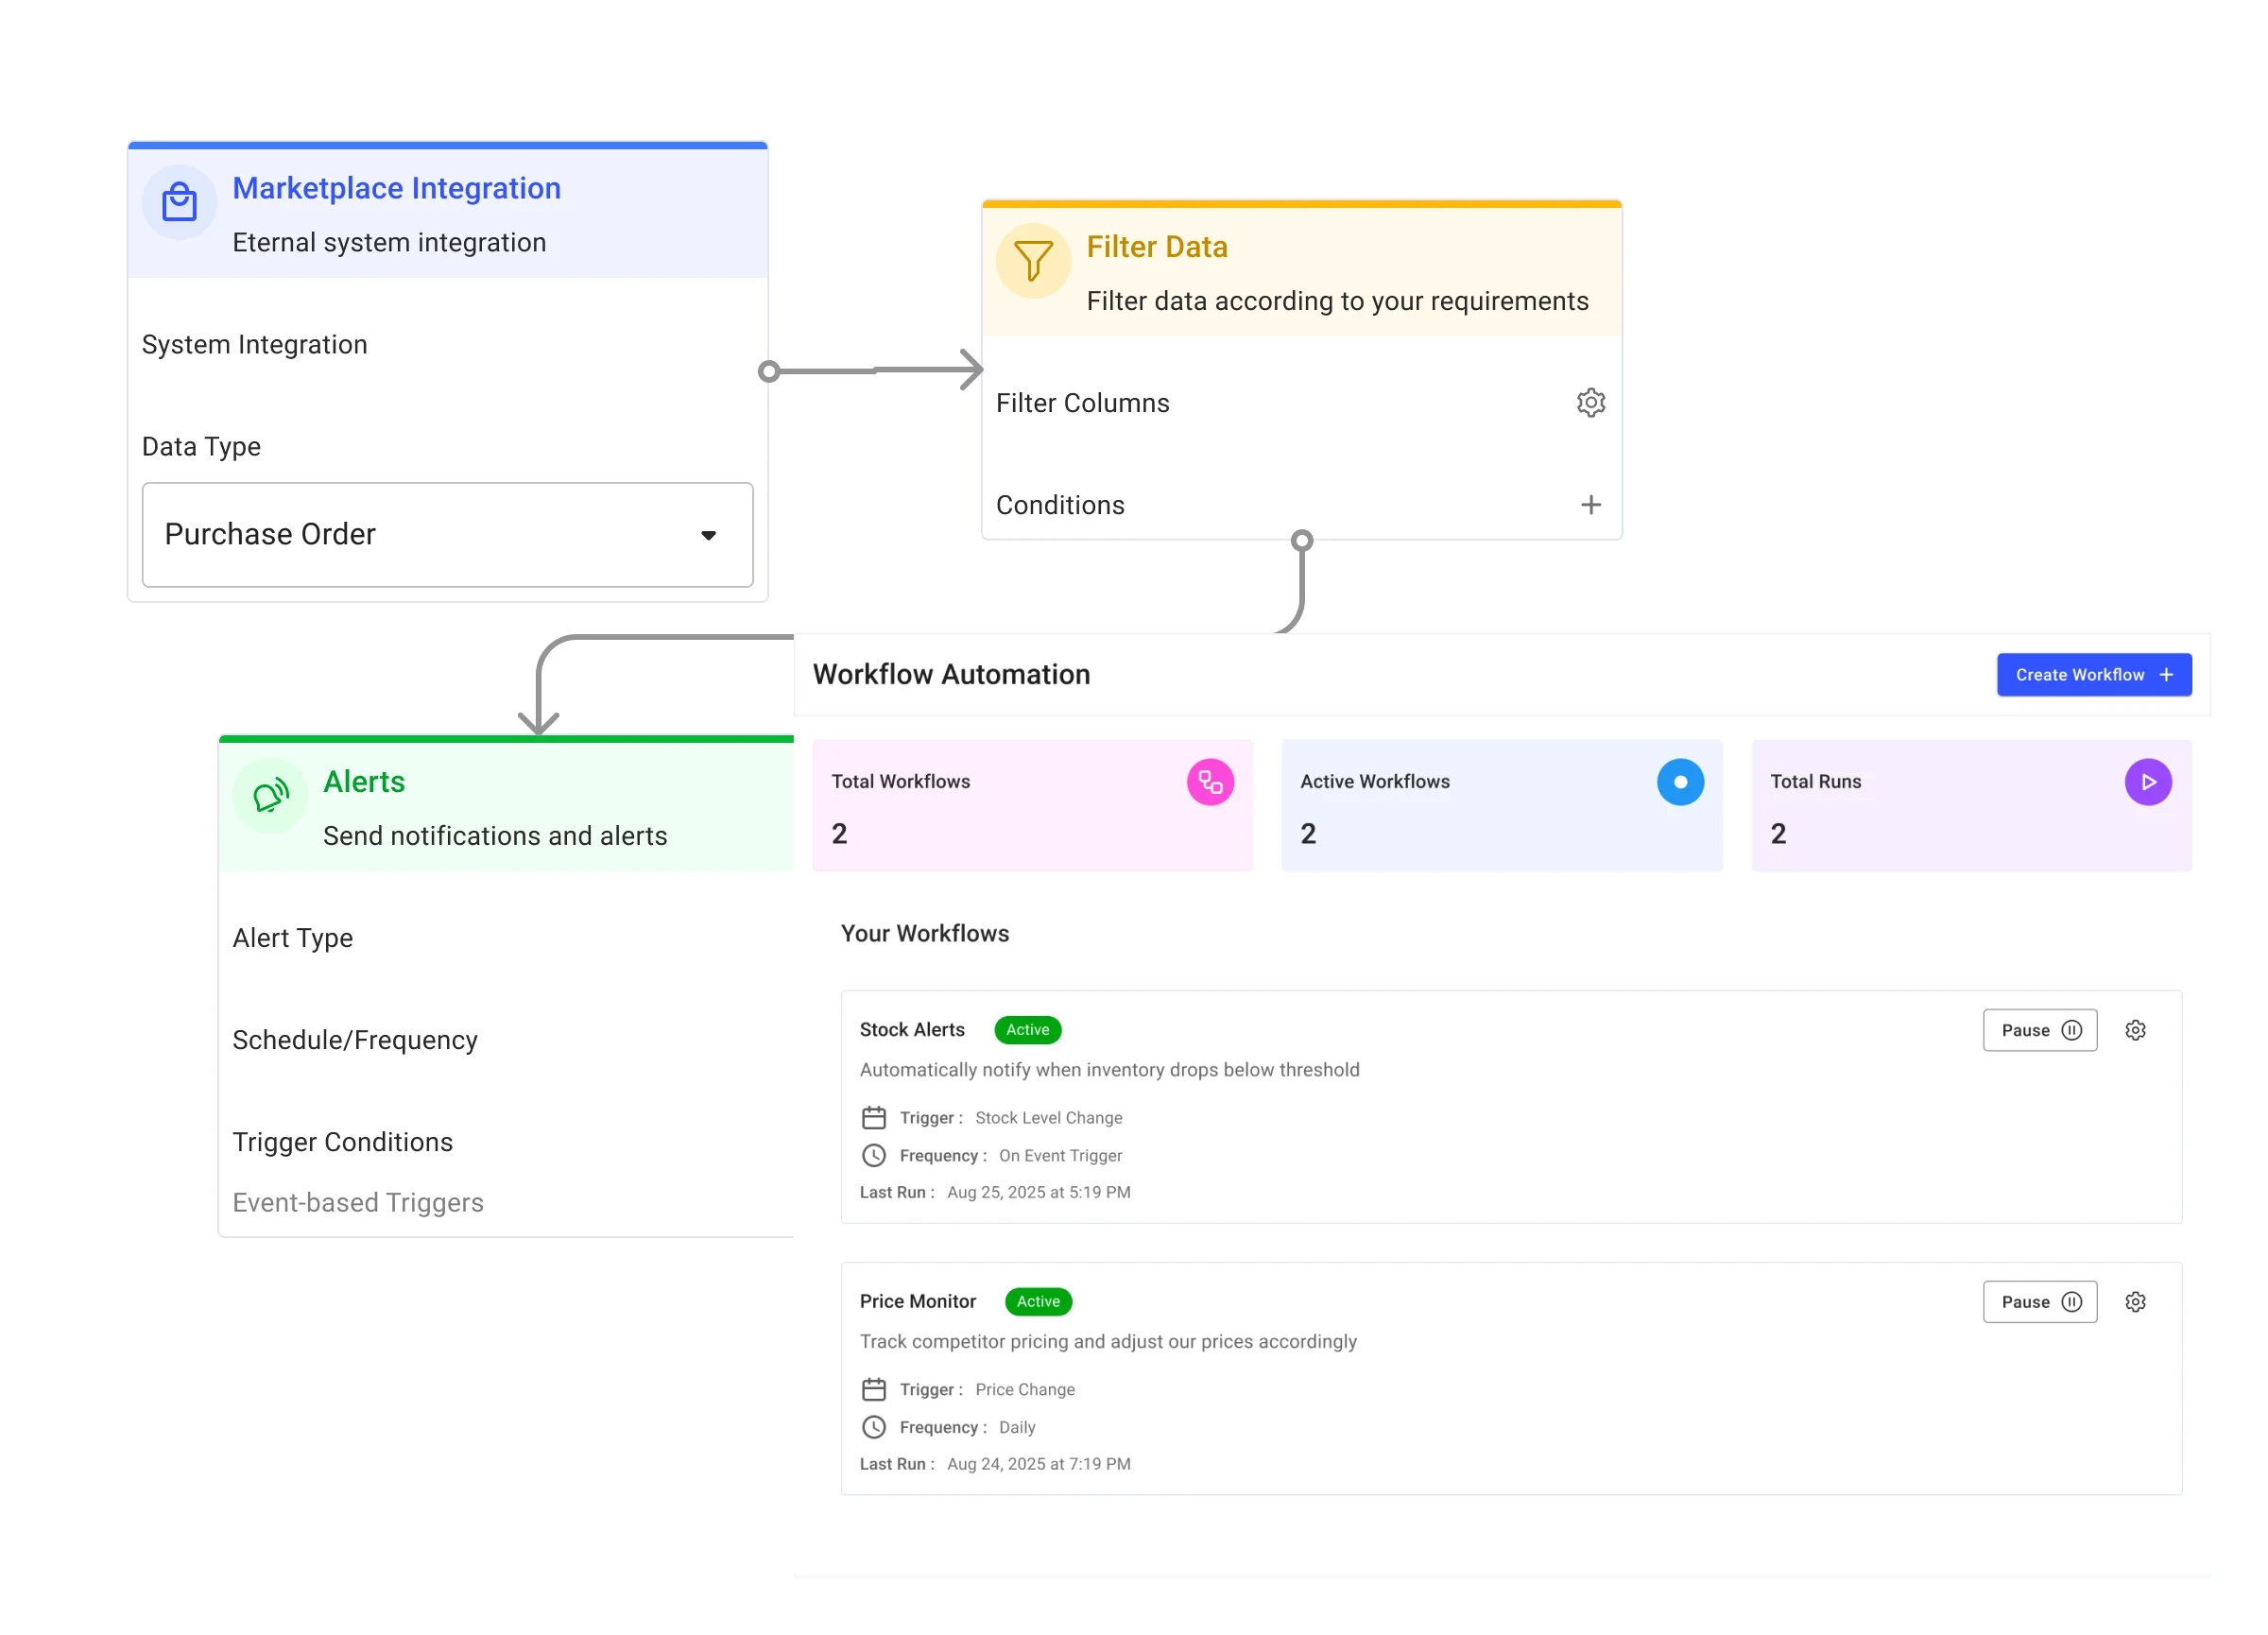This screenshot has height=1635, width=2268.
Task: Click the Price Change trigger value
Action: 1025,1390
